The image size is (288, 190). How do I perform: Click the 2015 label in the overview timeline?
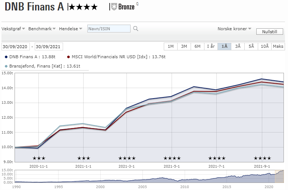point(227,187)
